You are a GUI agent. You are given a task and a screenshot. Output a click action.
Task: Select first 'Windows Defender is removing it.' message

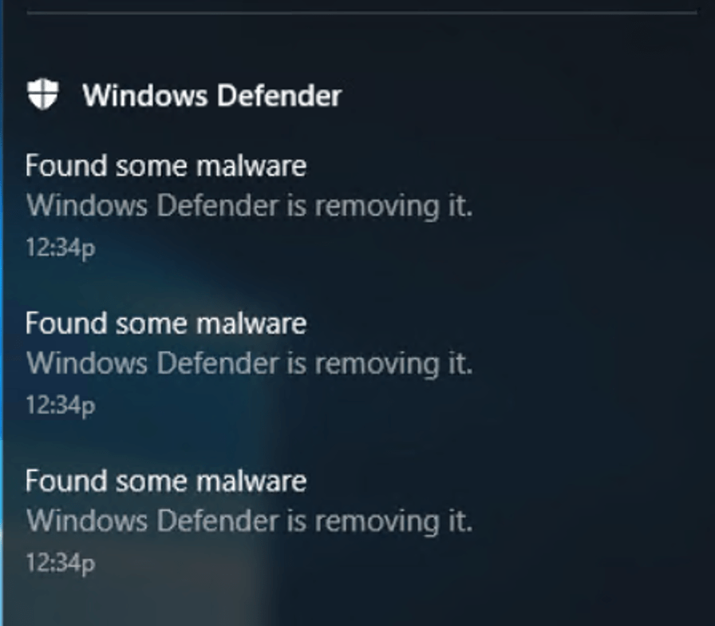(250, 205)
